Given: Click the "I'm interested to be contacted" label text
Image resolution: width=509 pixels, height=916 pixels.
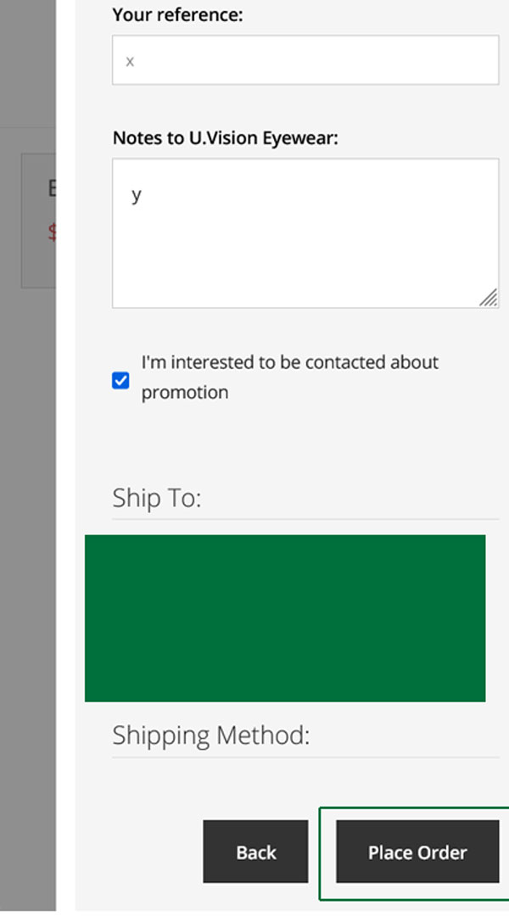Looking at the screenshot, I should point(289,363).
